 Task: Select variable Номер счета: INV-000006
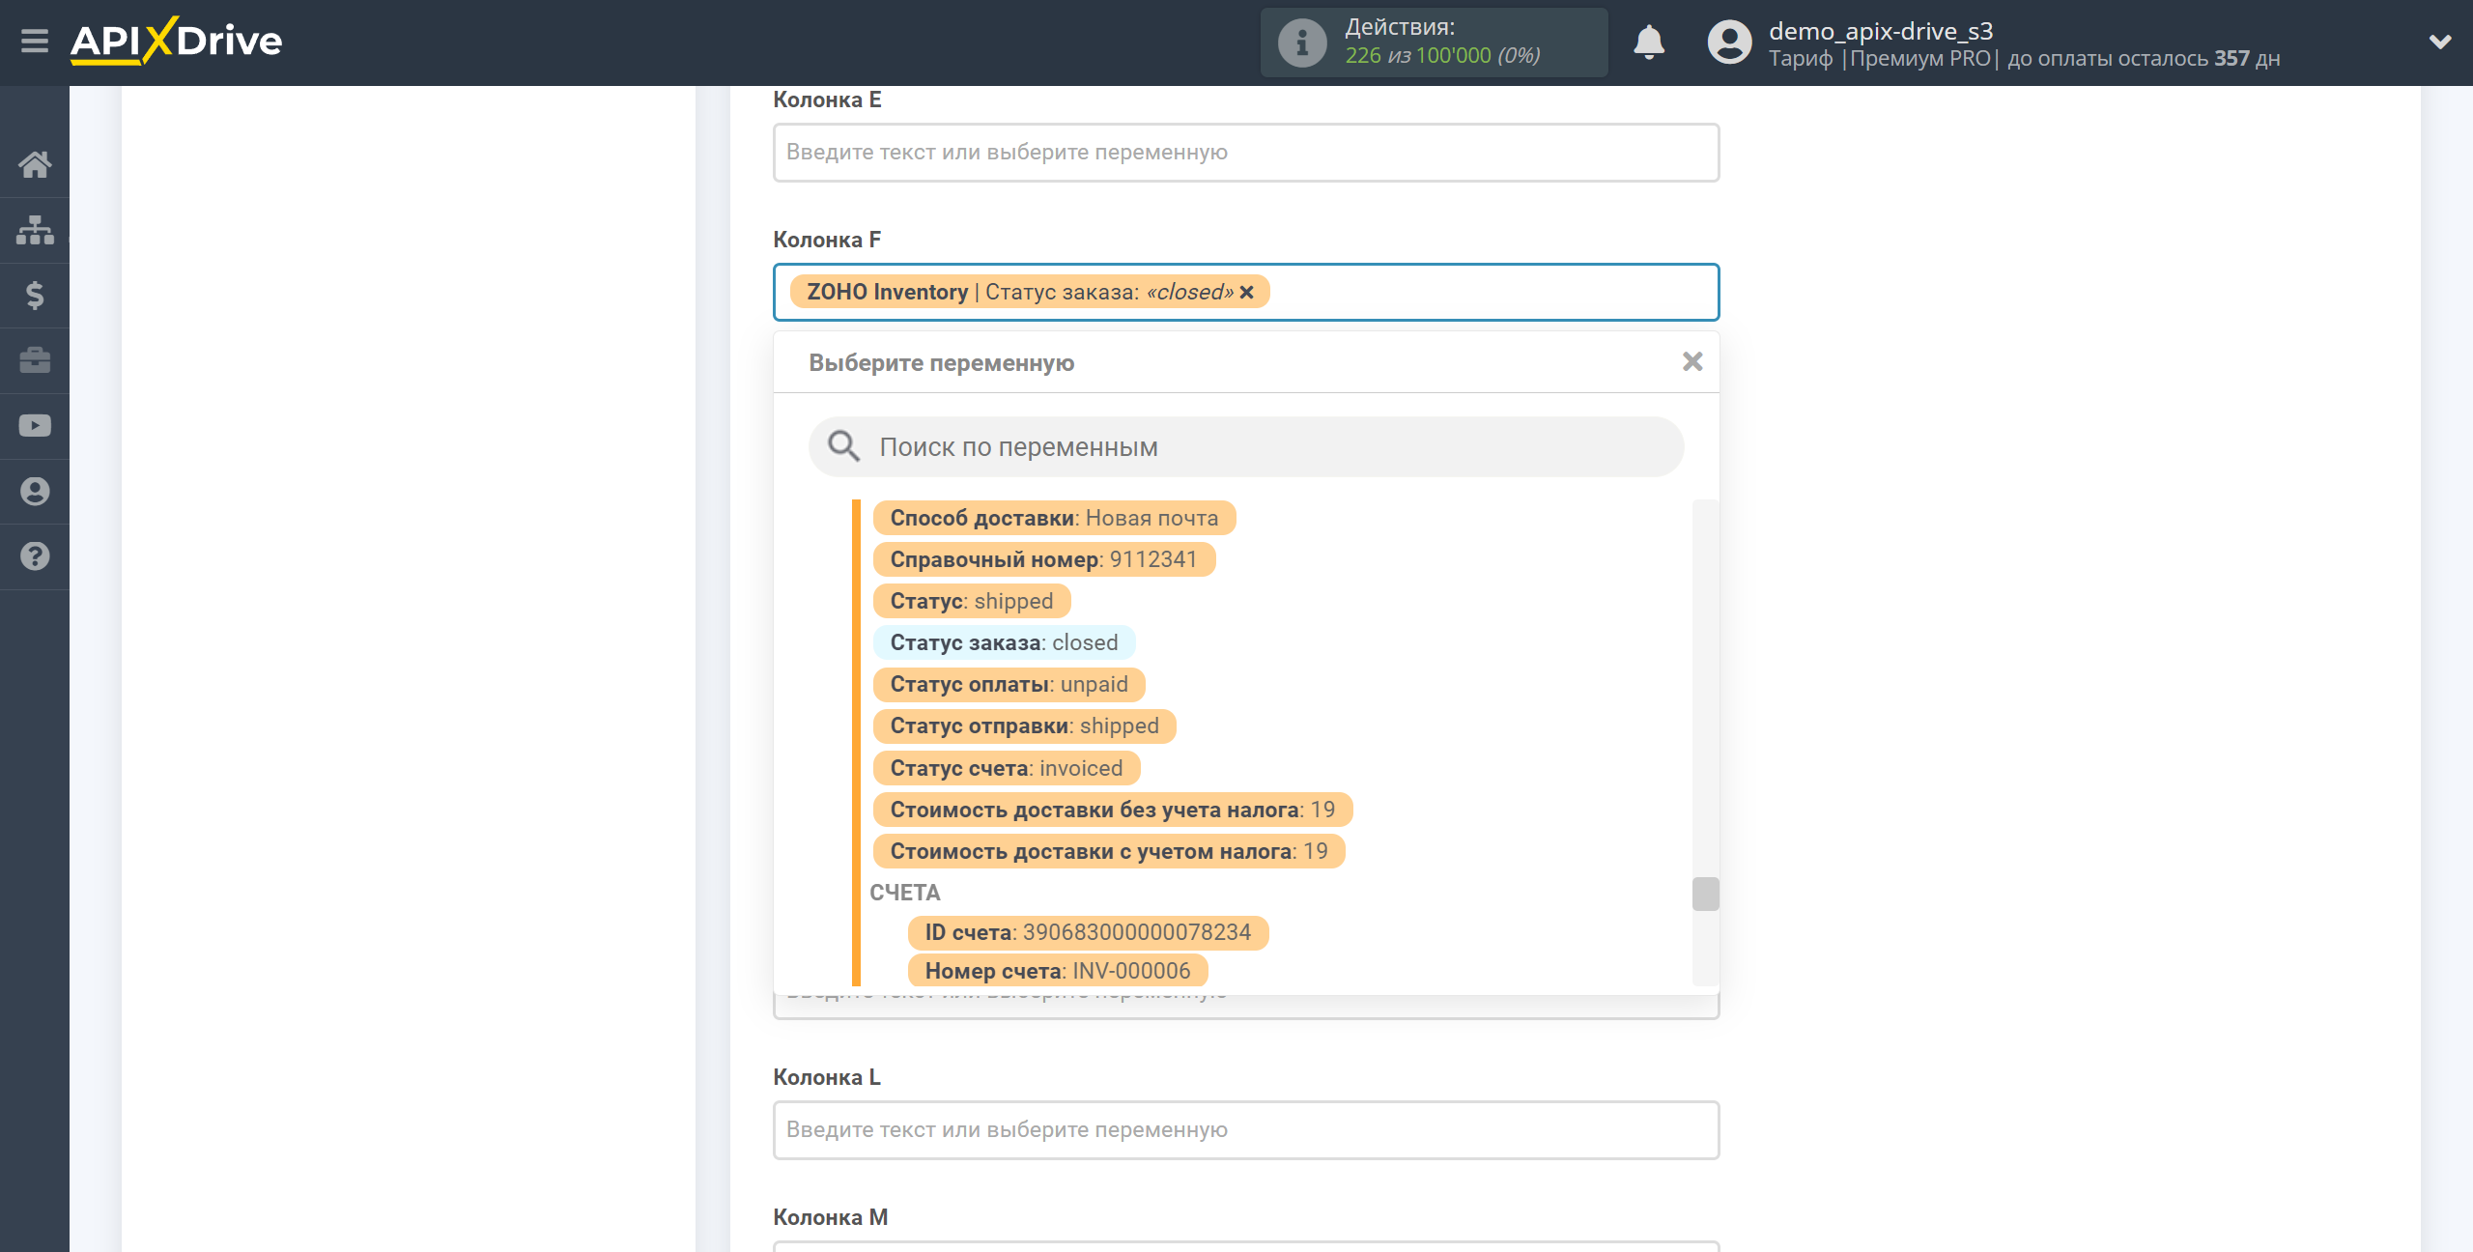(1058, 971)
